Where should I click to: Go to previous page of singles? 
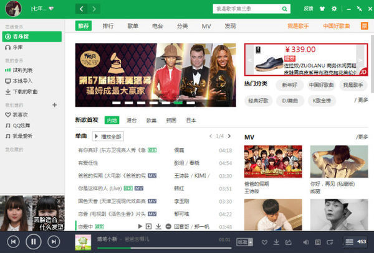[x=211, y=136]
